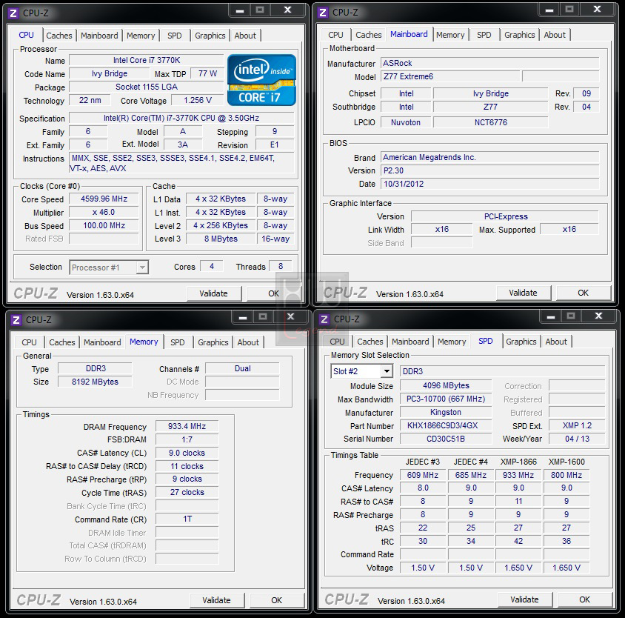Viewport: 625px width, 618px height.
Task: Switch to CPU tab in the SPD window
Action: (x=337, y=342)
